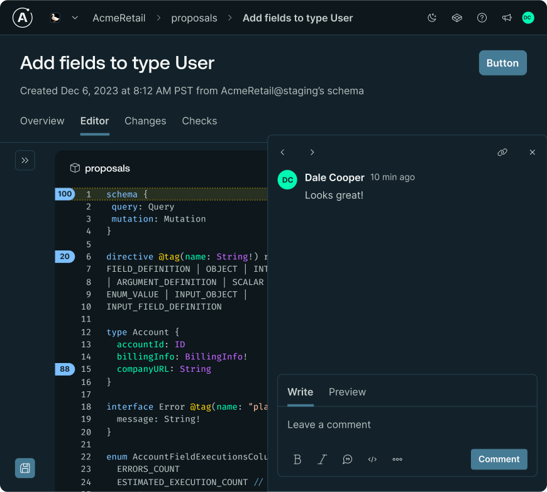Navigate to proposals in the breadcrumb
Viewport: 547px width, 492px height.
point(194,18)
